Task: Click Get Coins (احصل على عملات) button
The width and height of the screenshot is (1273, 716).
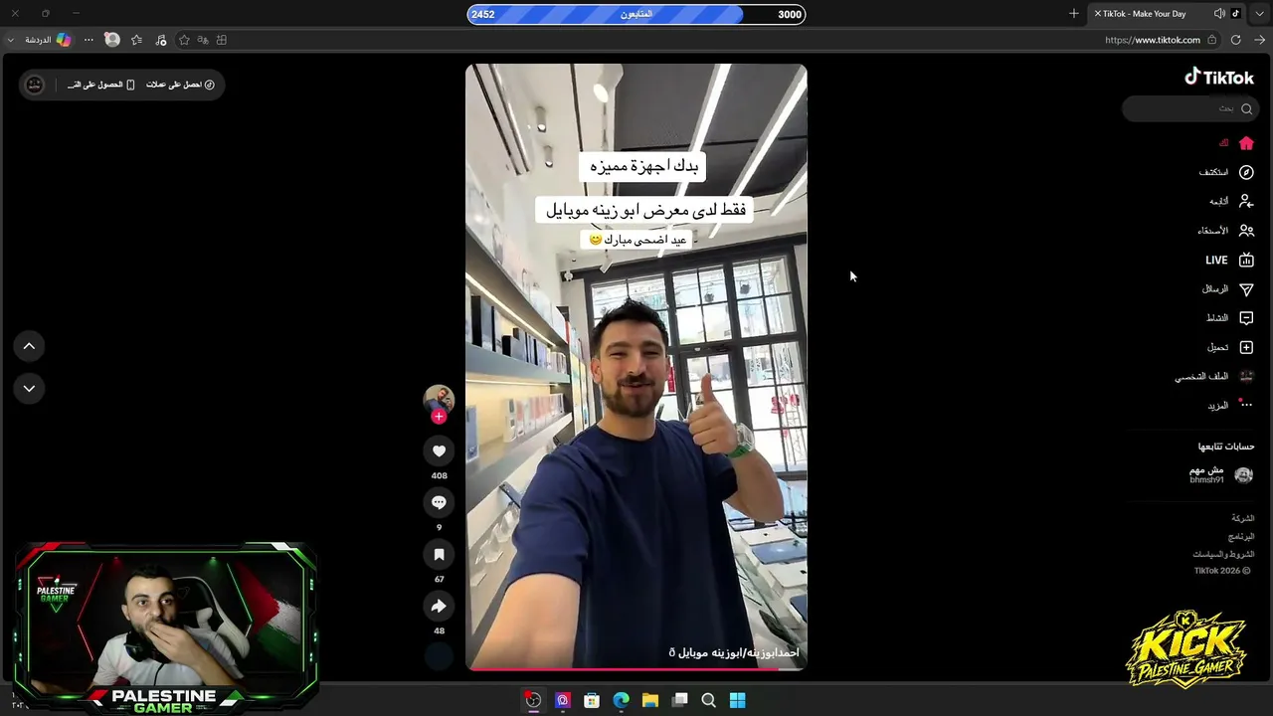Action: [180, 85]
